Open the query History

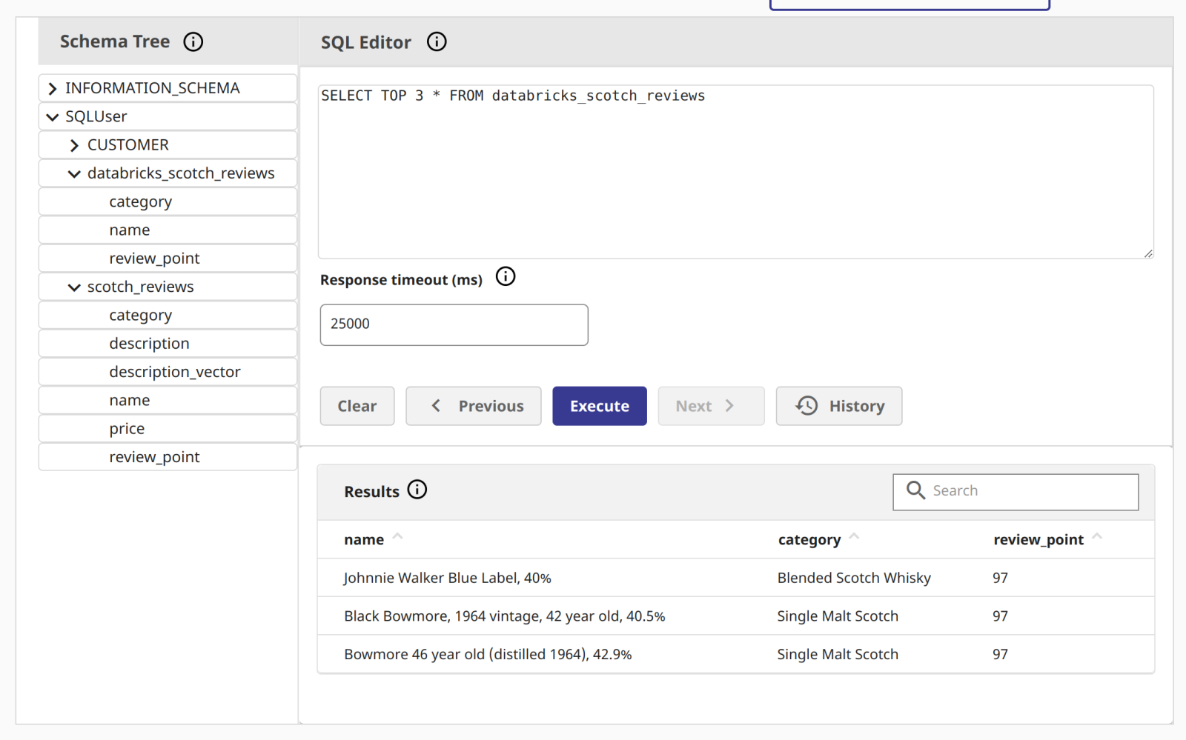[x=838, y=406]
